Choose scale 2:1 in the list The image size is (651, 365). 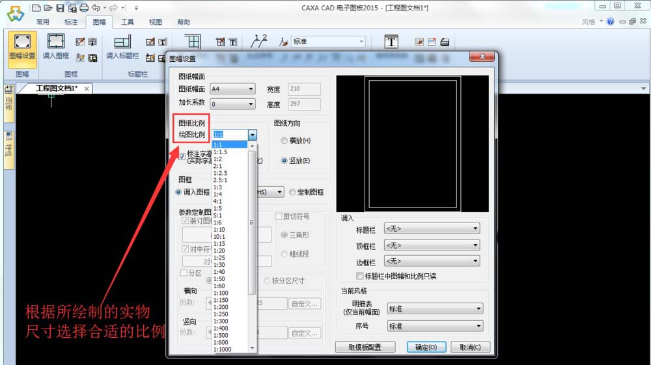230,167
